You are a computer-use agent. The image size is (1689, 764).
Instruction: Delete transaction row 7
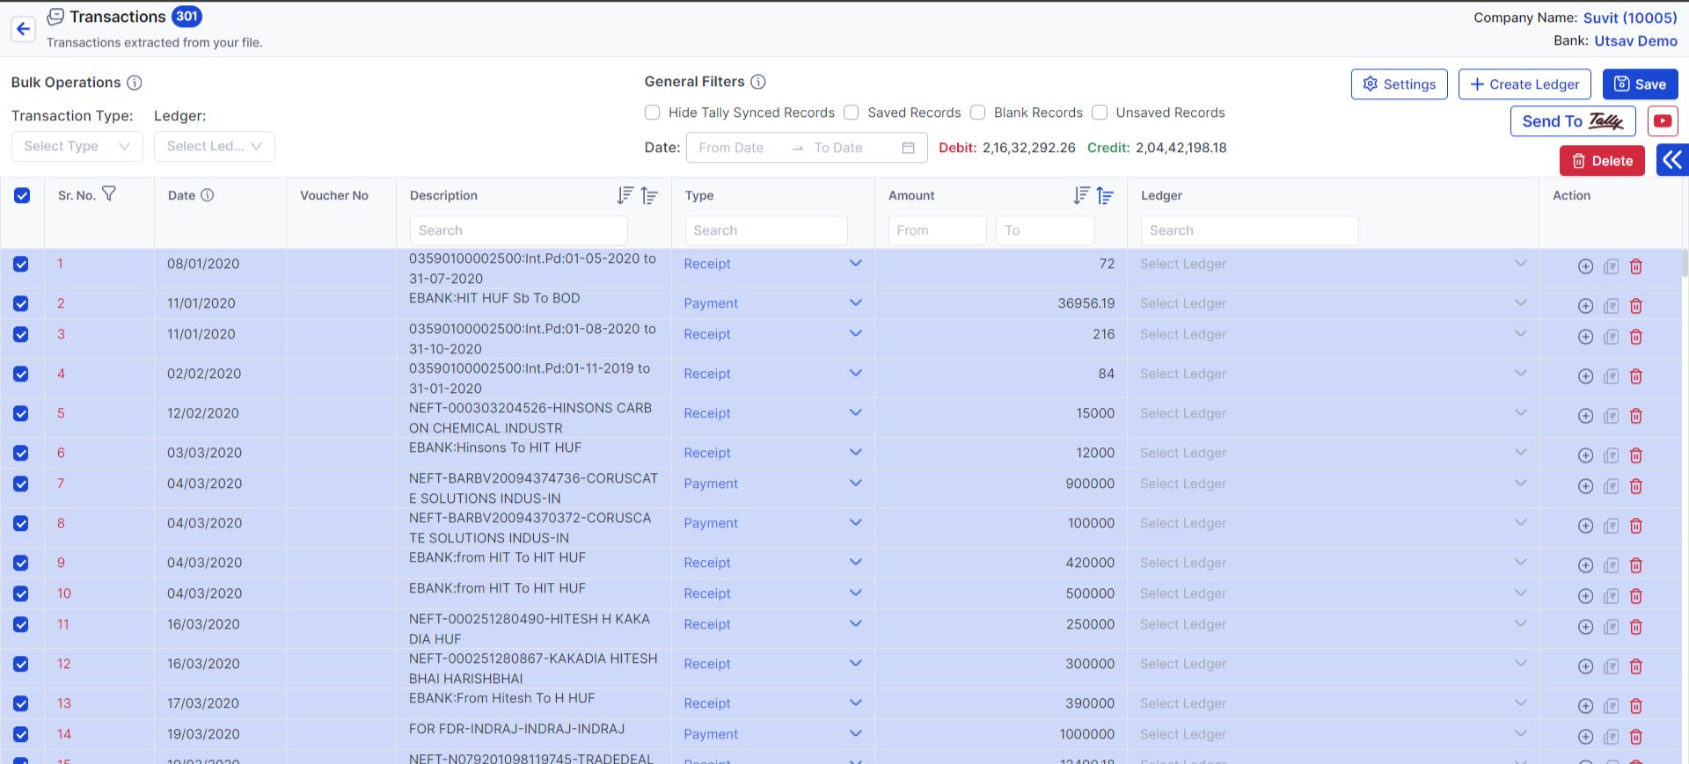click(x=1636, y=486)
